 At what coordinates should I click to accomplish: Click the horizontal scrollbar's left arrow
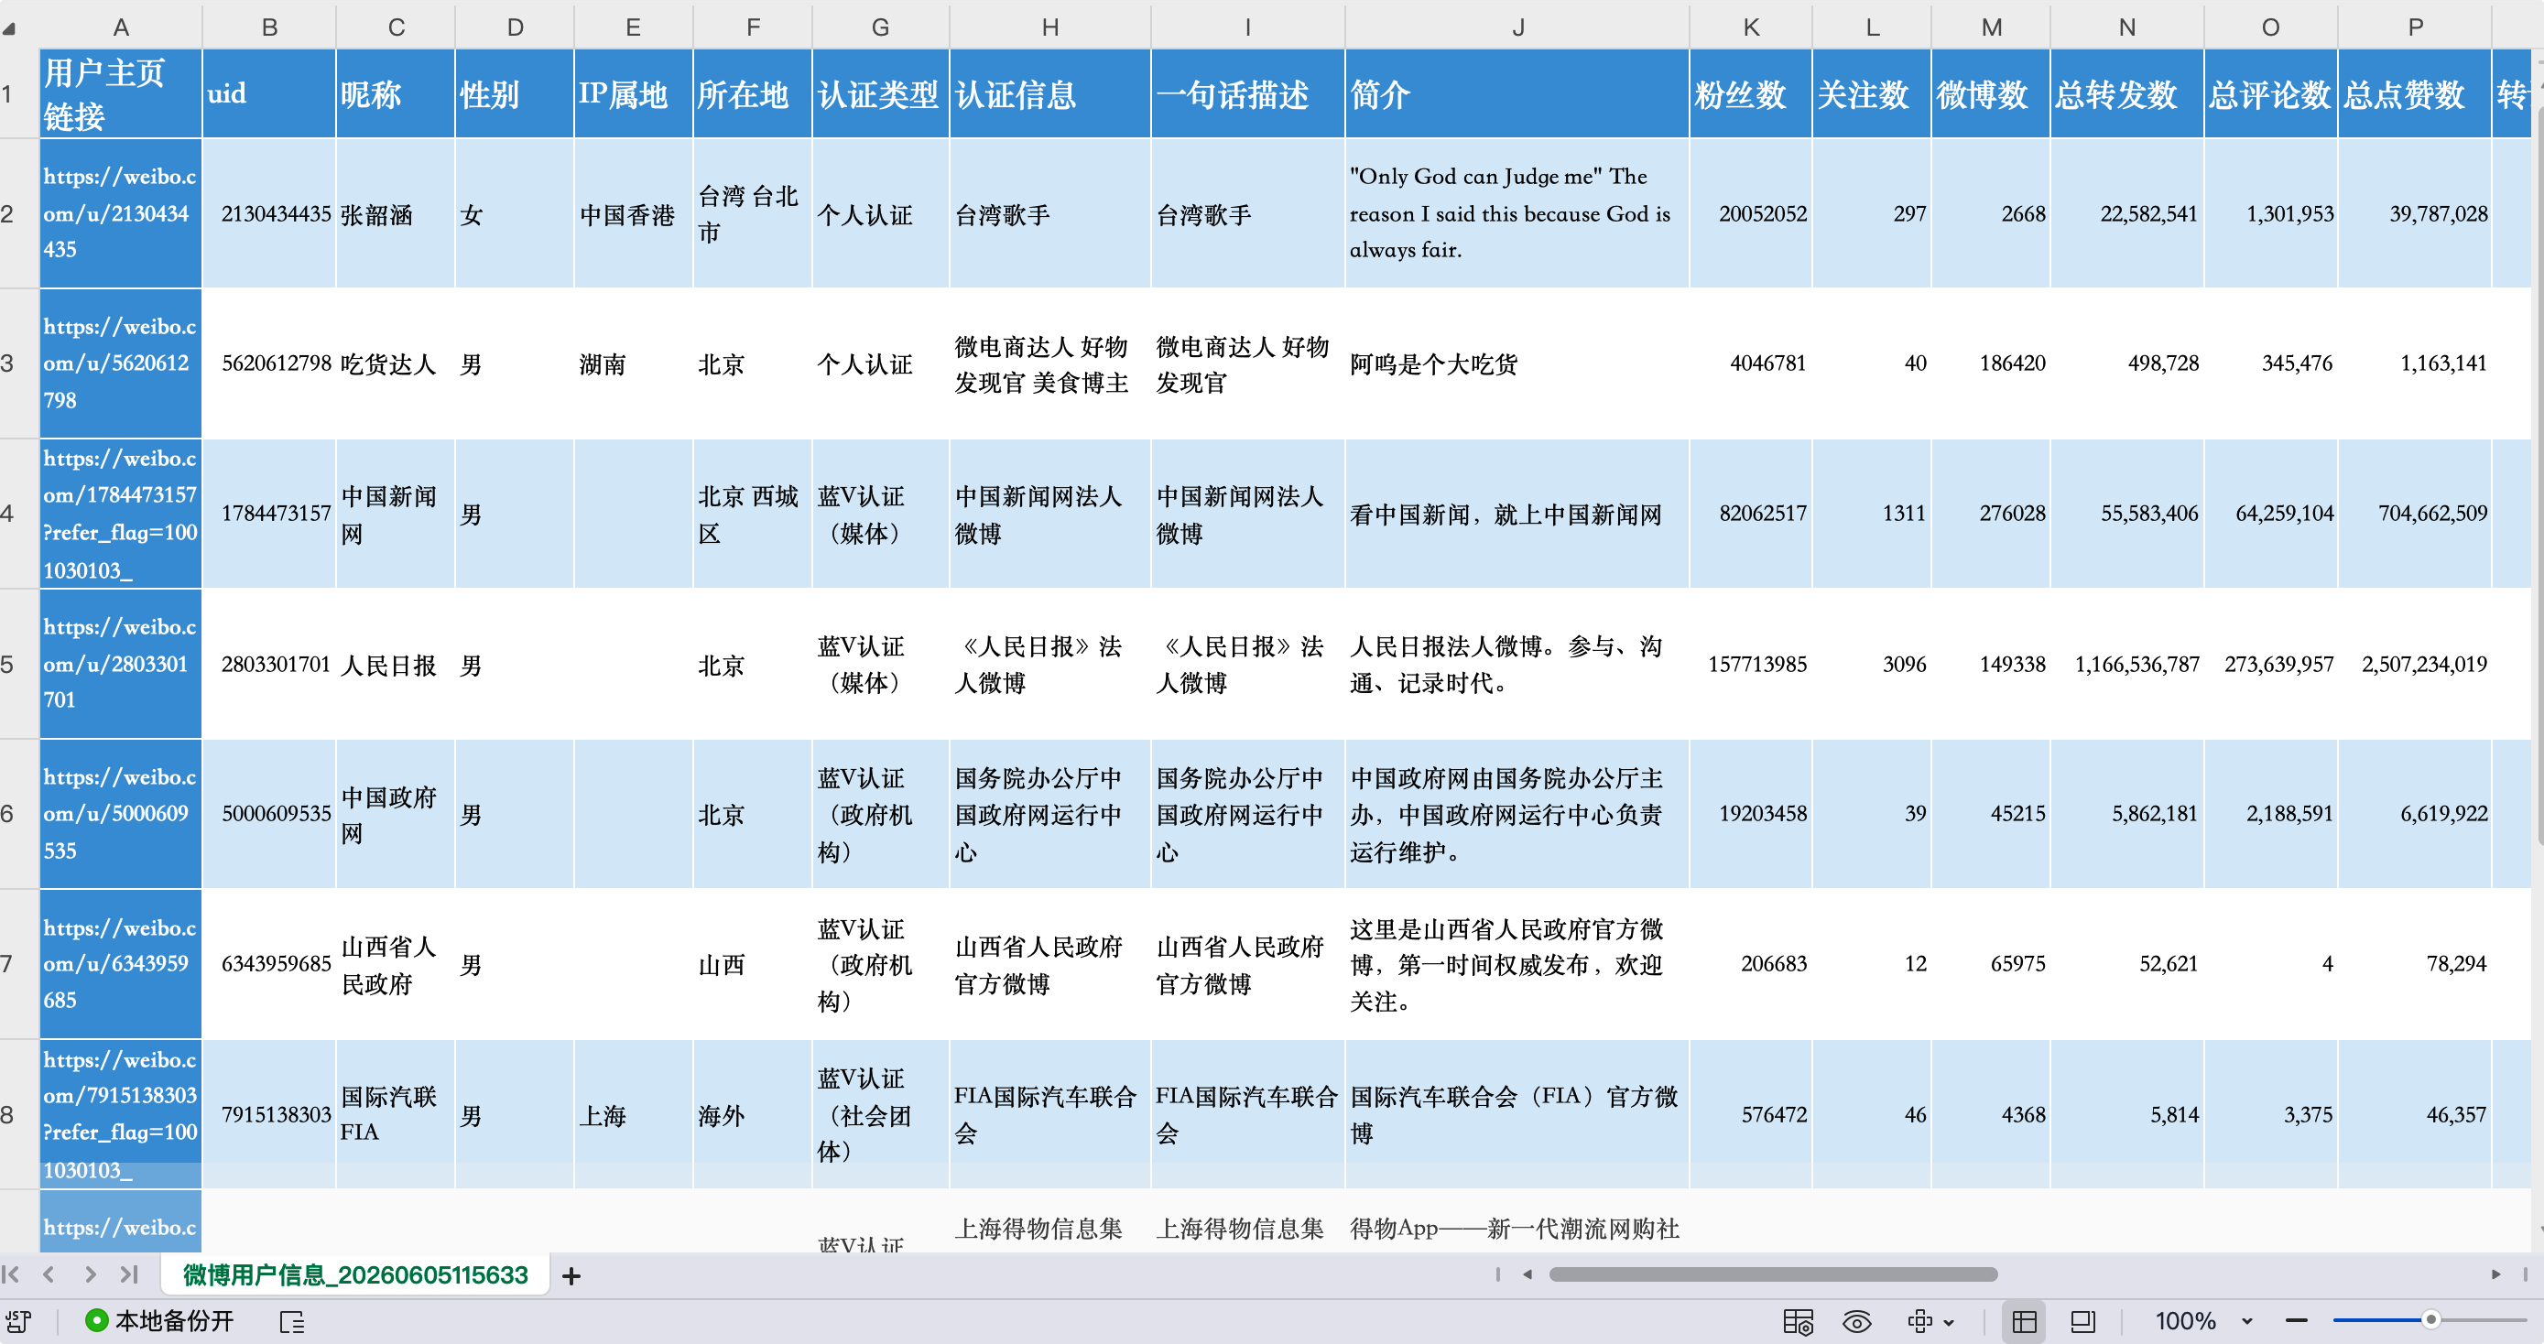pos(1527,1274)
